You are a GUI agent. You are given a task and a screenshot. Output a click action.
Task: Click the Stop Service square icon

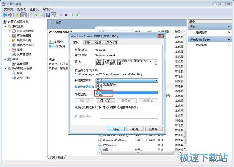(x=66, y=15)
